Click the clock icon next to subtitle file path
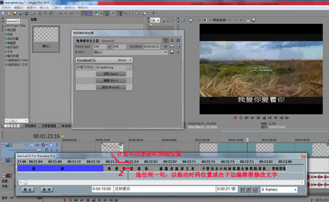The width and height of the screenshot is (329, 202). tap(129, 67)
